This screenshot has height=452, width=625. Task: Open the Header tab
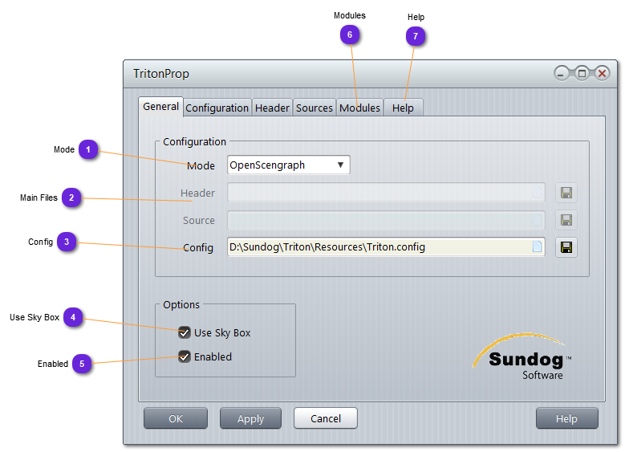click(x=272, y=108)
